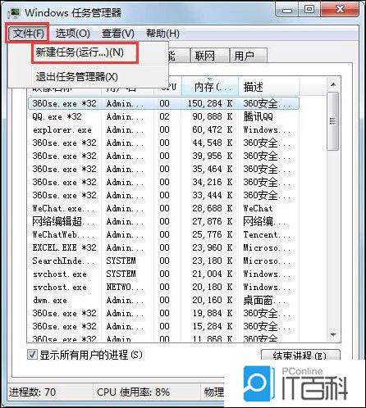Click the Task Manager title bar icon
Image resolution: width=366 pixels, height=408 pixels.
pyautogui.click(x=15, y=13)
